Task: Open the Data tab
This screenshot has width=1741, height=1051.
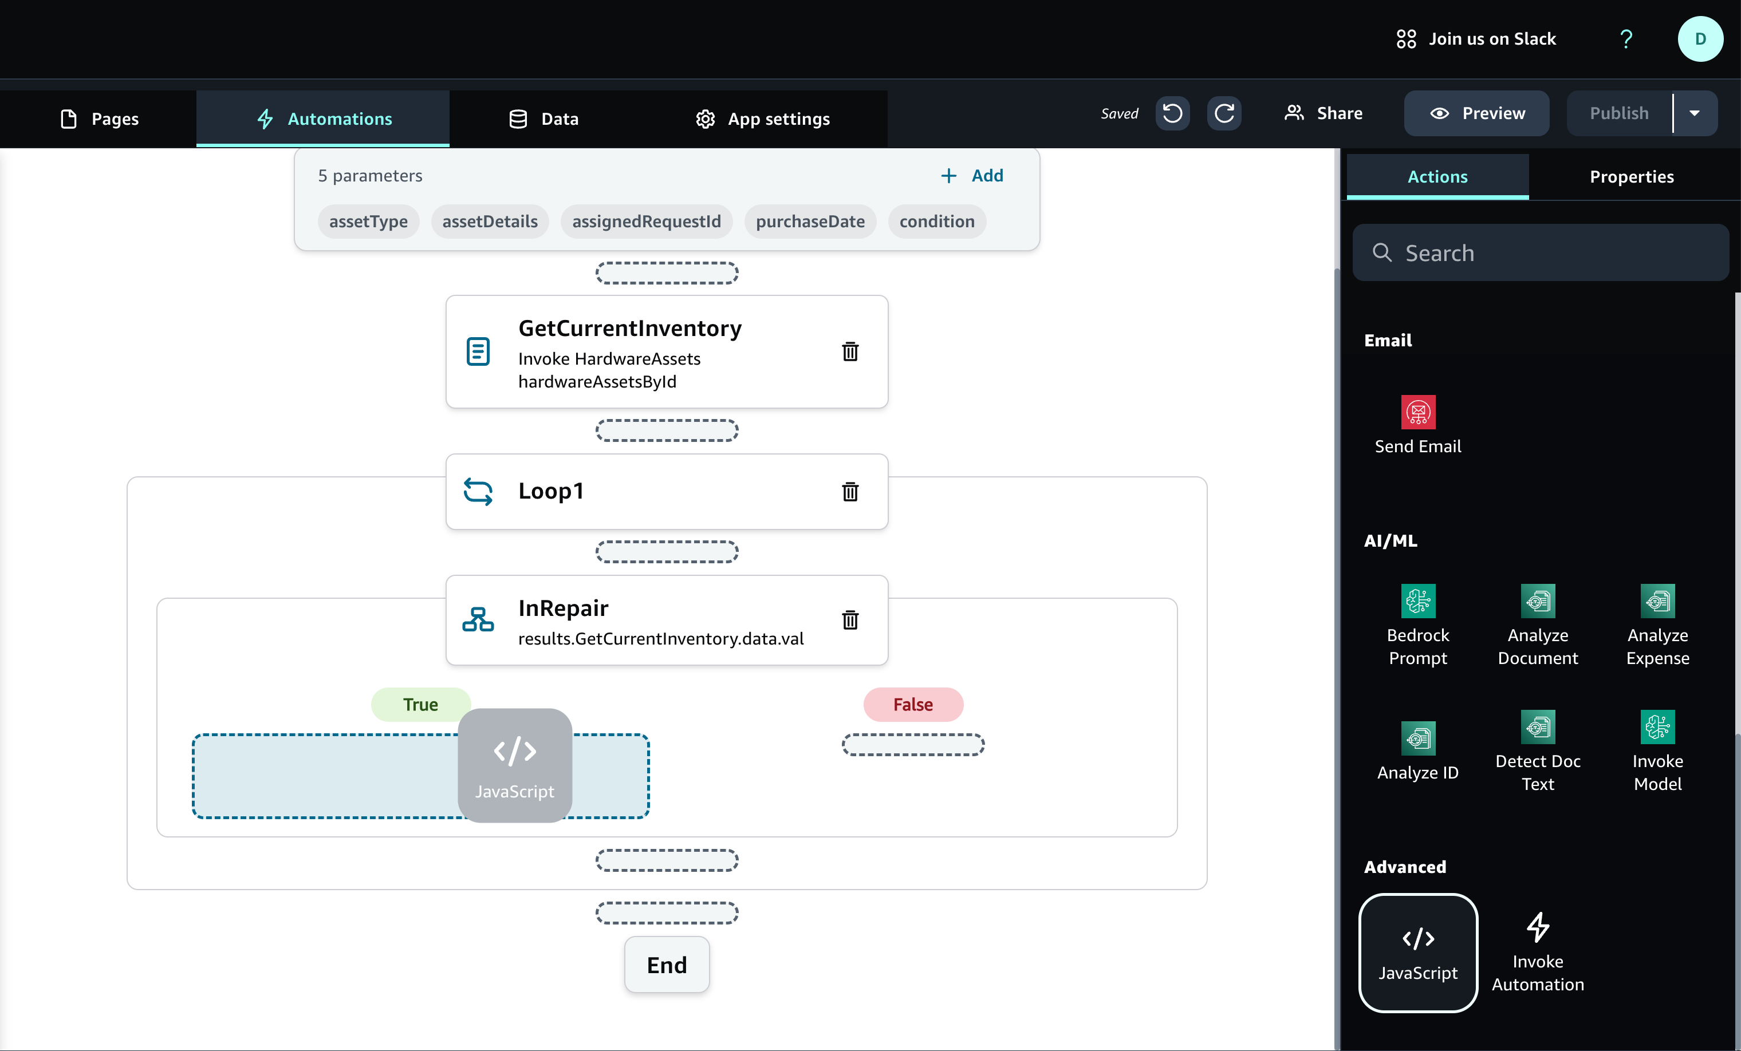Action: point(544,118)
